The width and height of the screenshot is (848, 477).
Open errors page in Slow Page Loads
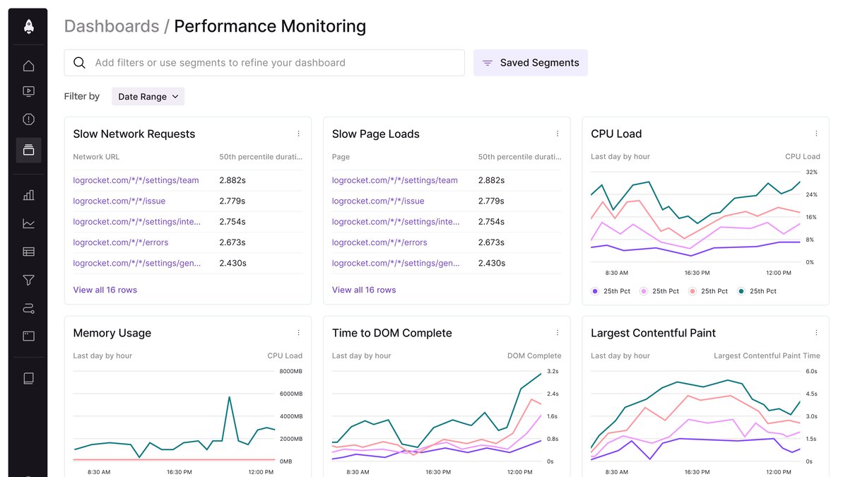(379, 242)
